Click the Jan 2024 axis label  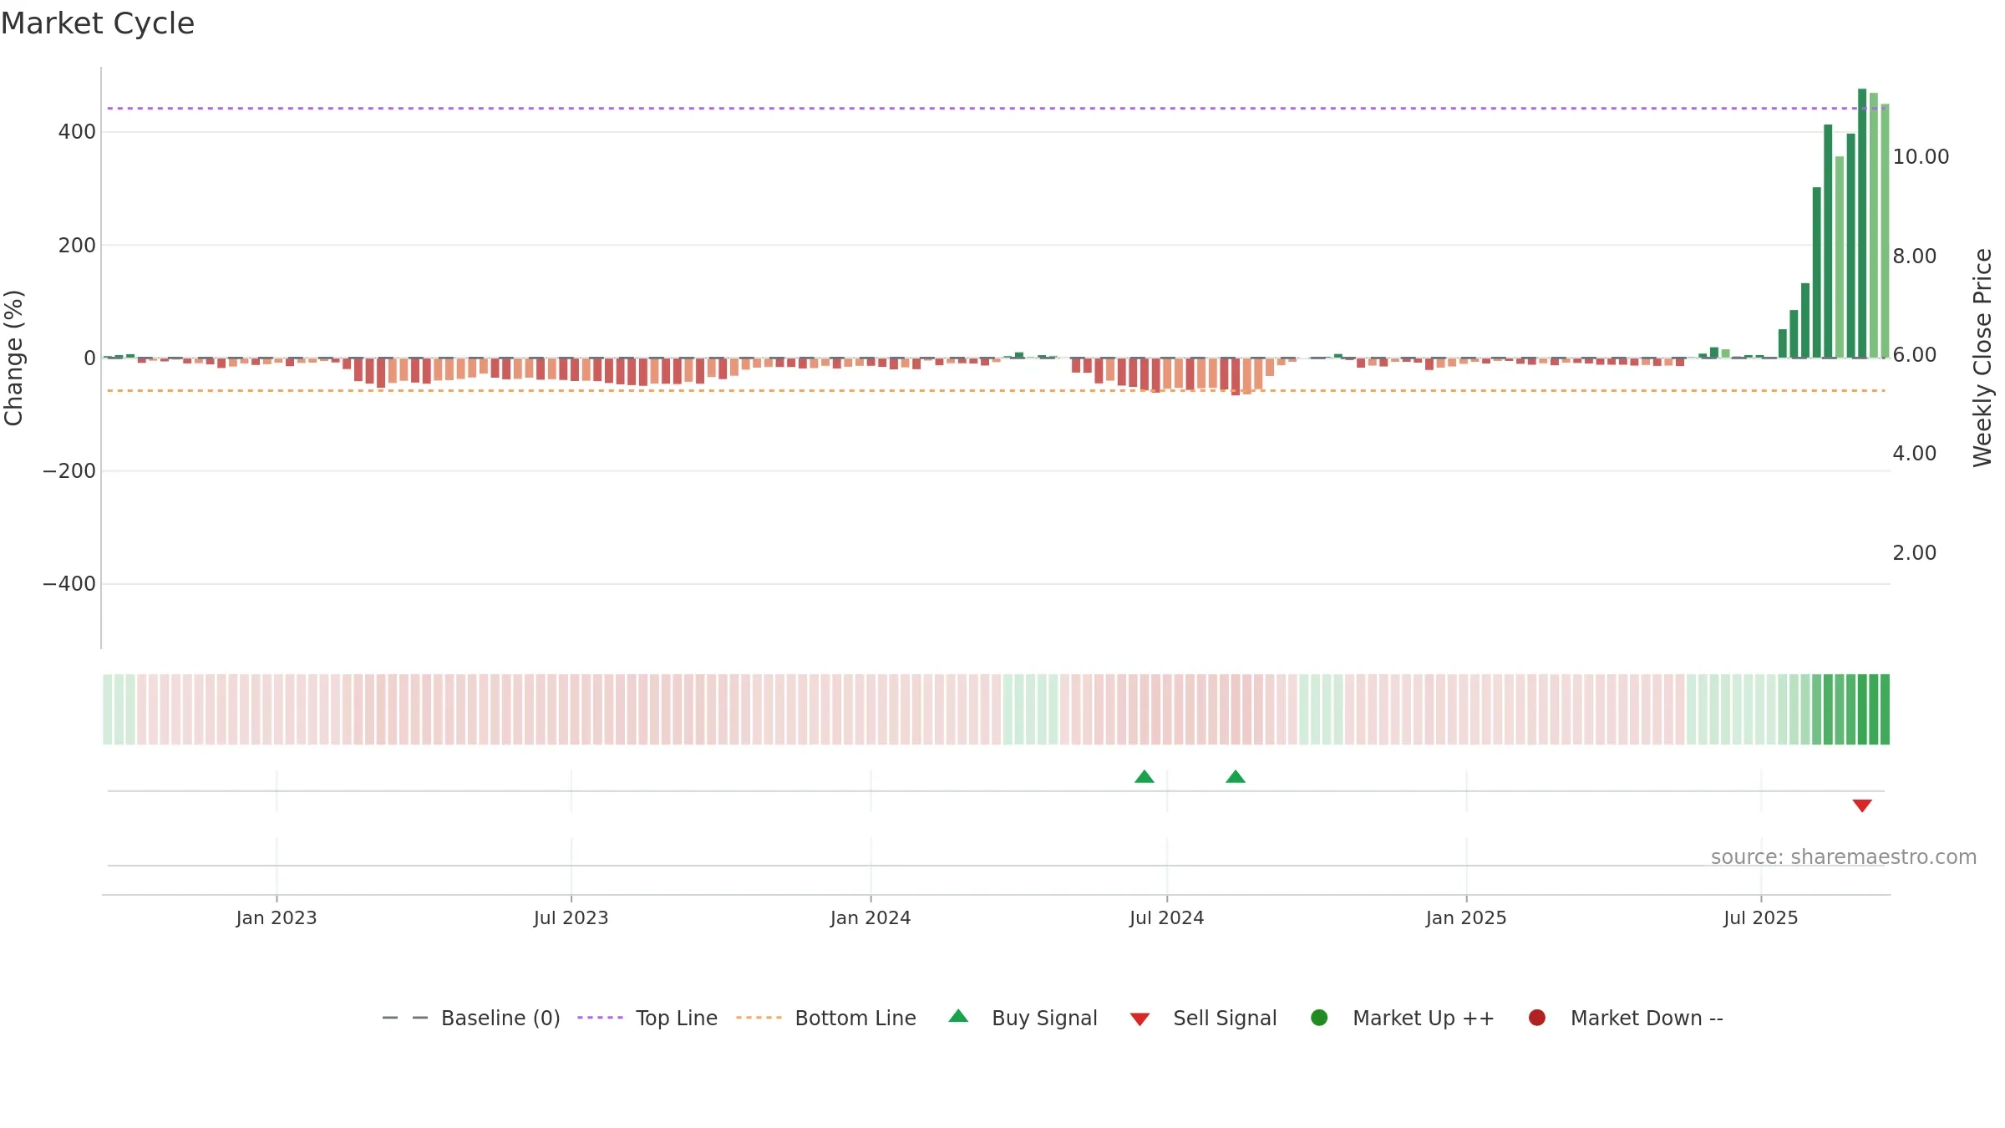click(x=871, y=918)
